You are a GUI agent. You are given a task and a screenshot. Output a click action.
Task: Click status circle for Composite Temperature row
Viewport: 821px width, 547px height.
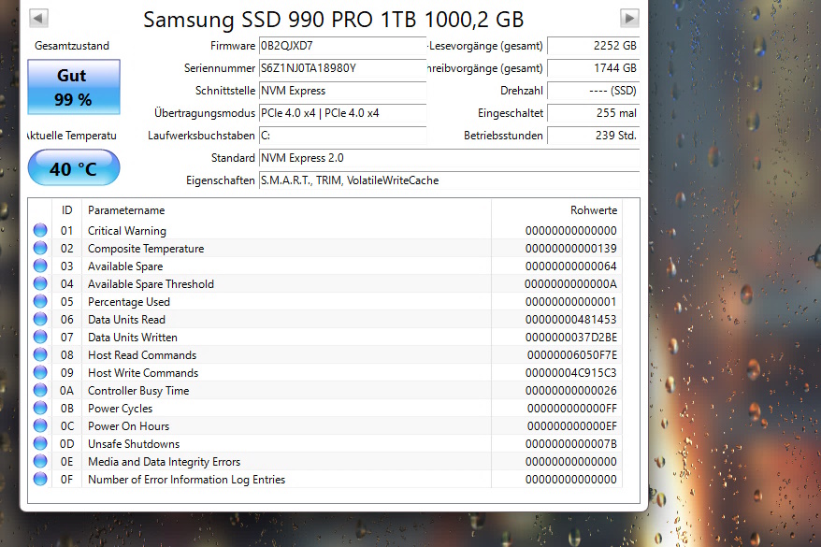coord(40,248)
